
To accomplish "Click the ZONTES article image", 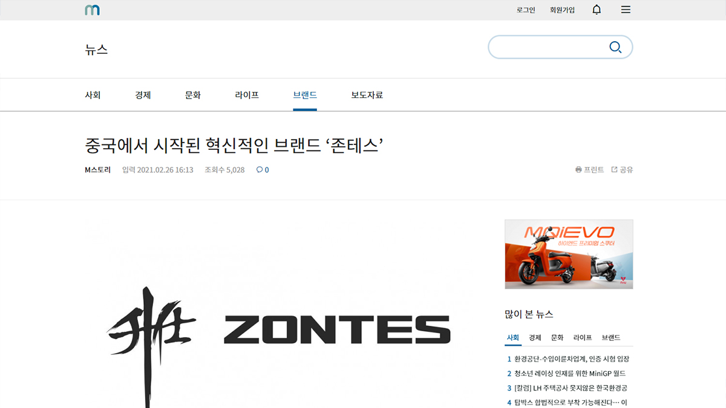I will point(280,314).
